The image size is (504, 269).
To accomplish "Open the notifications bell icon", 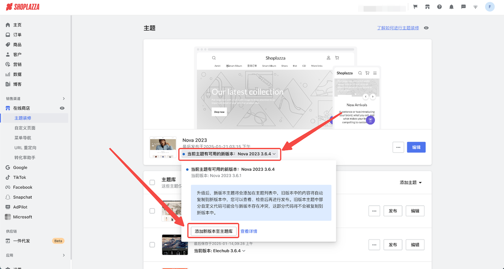I will click(x=451, y=7).
